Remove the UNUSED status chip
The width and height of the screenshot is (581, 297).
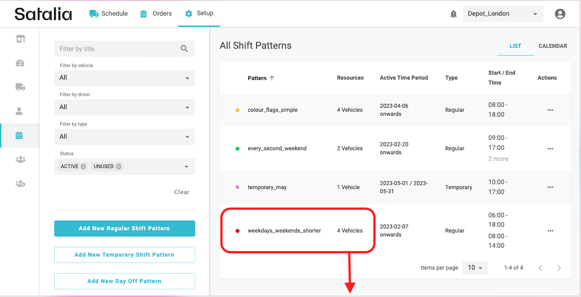(119, 167)
